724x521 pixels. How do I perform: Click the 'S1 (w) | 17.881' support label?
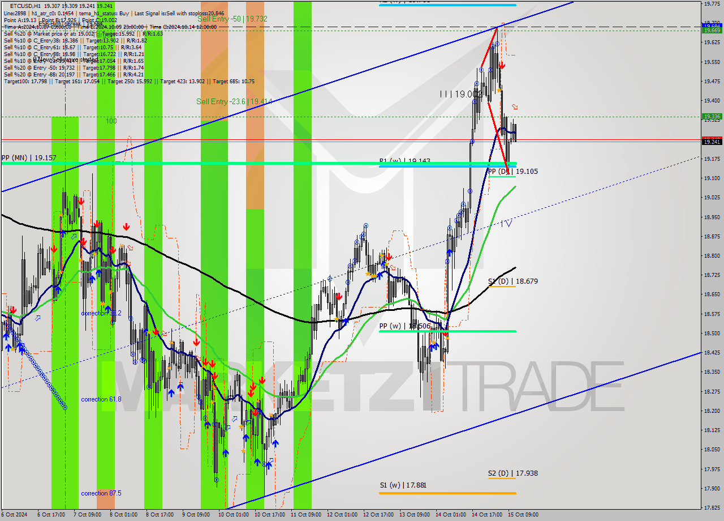[403, 485]
